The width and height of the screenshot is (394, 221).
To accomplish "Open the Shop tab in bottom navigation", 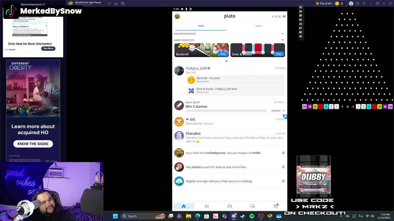I will click(x=276, y=206).
